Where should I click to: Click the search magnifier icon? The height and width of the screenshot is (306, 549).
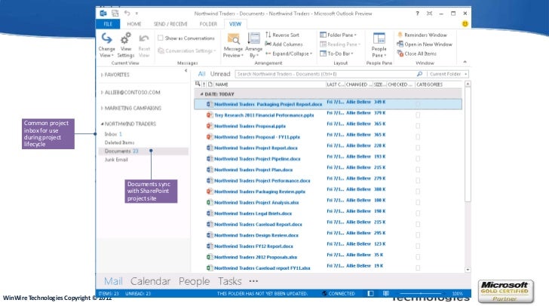[419, 74]
